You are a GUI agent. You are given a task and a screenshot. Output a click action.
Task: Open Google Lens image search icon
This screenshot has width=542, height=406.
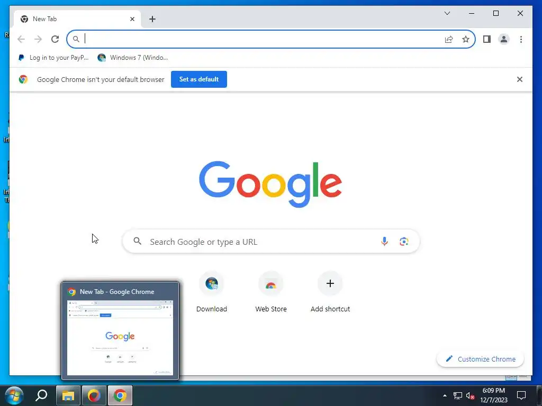point(404,241)
